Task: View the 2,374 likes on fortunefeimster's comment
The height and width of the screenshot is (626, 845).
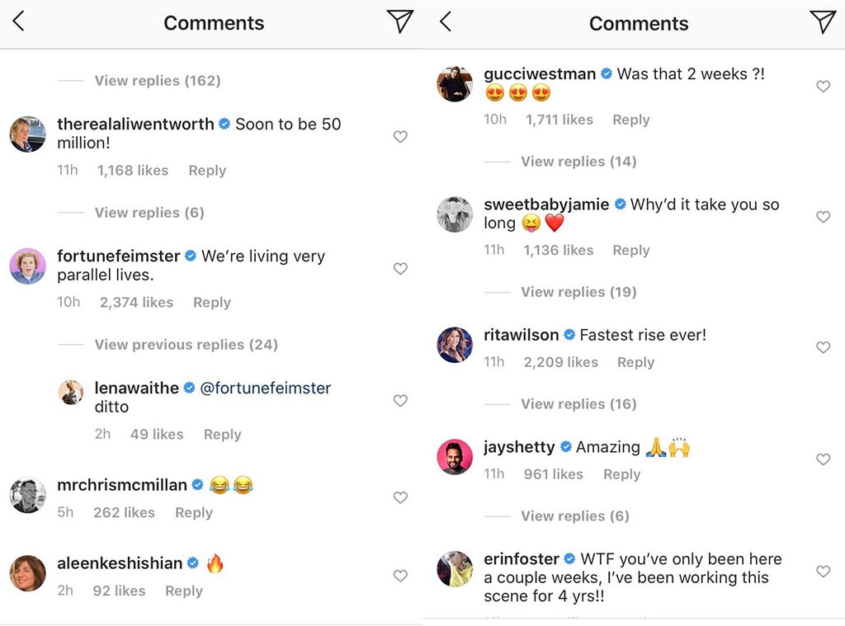Action: point(136,303)
